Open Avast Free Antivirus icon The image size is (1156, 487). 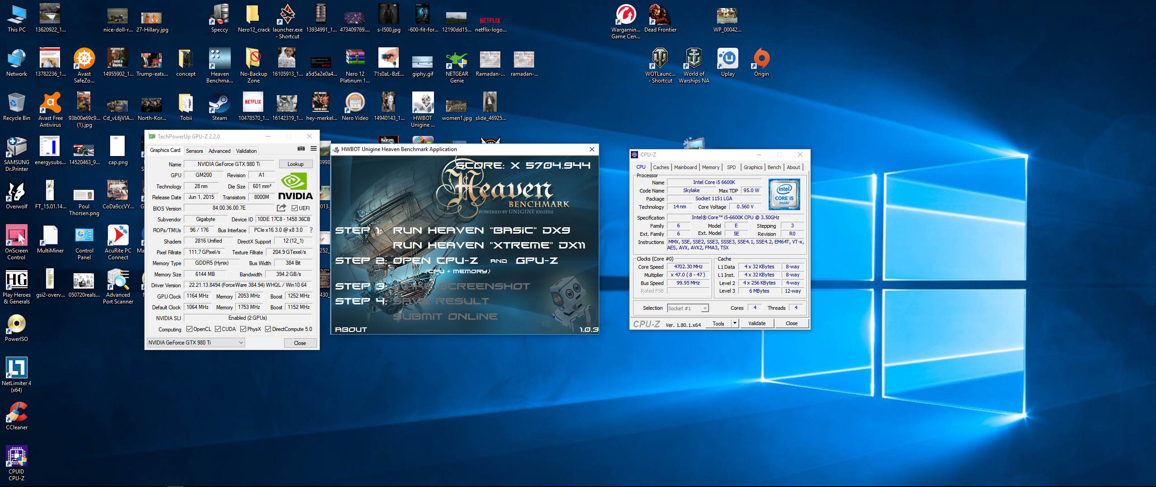[x=50, y=110]
